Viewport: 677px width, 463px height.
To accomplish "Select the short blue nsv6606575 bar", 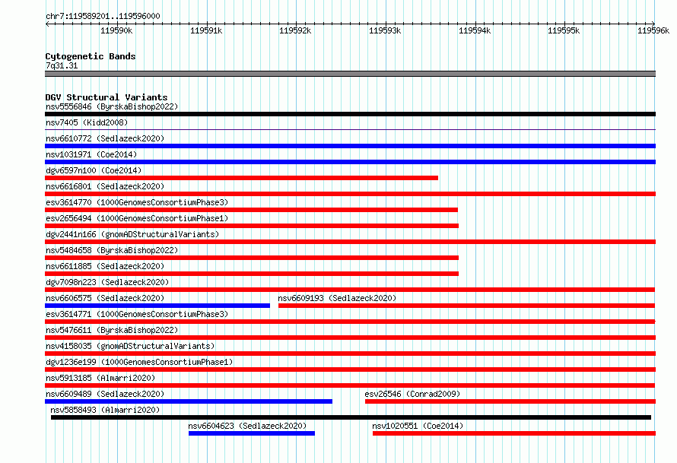I will click(157, 306).
